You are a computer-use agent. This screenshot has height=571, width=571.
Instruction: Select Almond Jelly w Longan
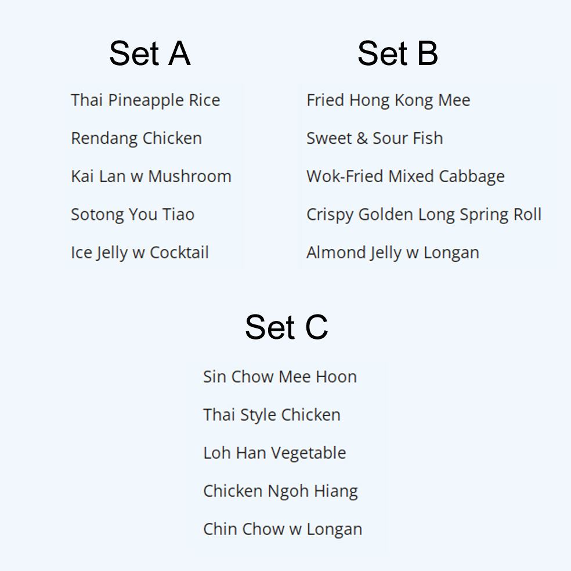tap(392, 253)
